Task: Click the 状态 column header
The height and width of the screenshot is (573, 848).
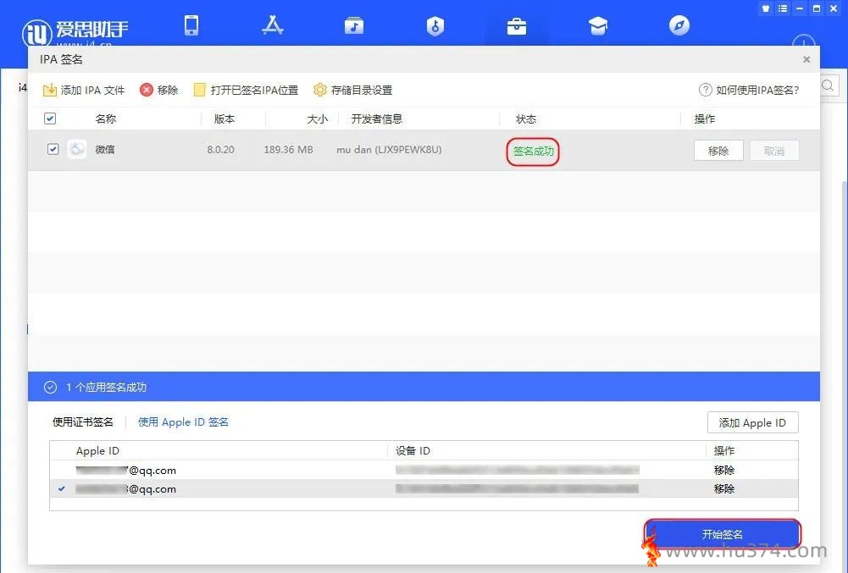Action: [526, 119]
